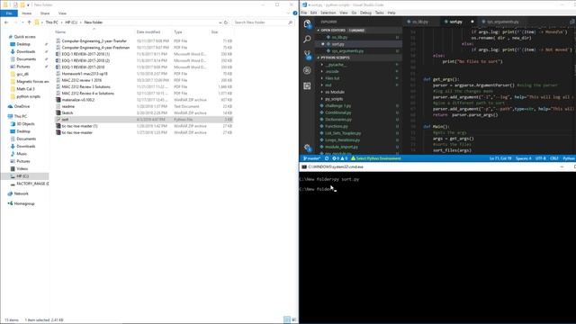Click This PC in the address breadcrumb
This screenshot has width=576, height=324.
tap(52, 22)
